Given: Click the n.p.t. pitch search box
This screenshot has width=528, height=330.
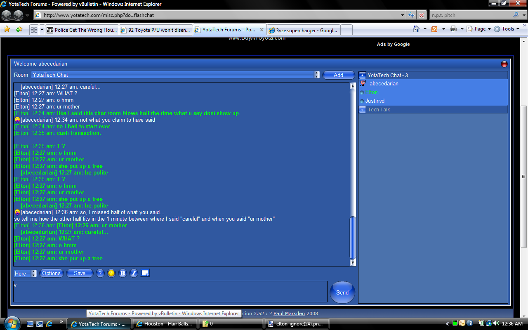Looking at the screenshot, I should [470, 15].
